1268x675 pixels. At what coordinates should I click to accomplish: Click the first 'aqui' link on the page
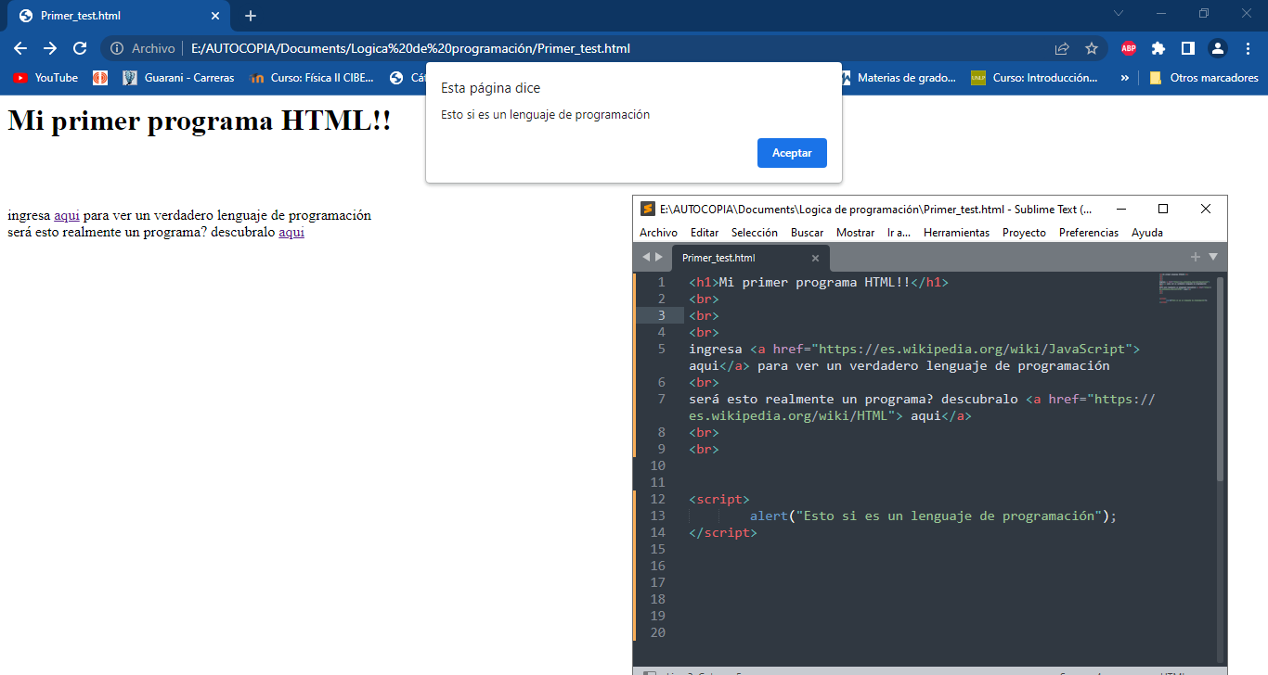pos(67,215)
